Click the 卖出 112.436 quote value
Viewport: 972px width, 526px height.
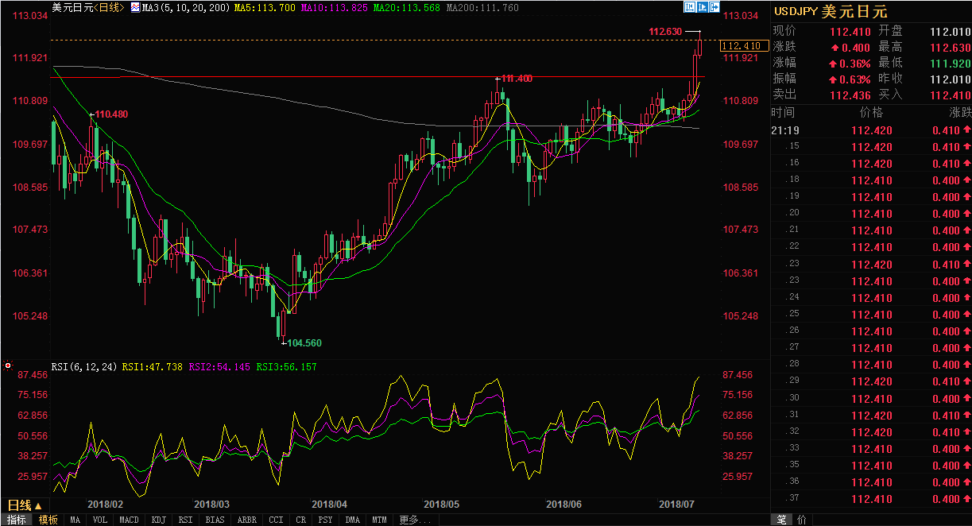(x=850, y=95)
